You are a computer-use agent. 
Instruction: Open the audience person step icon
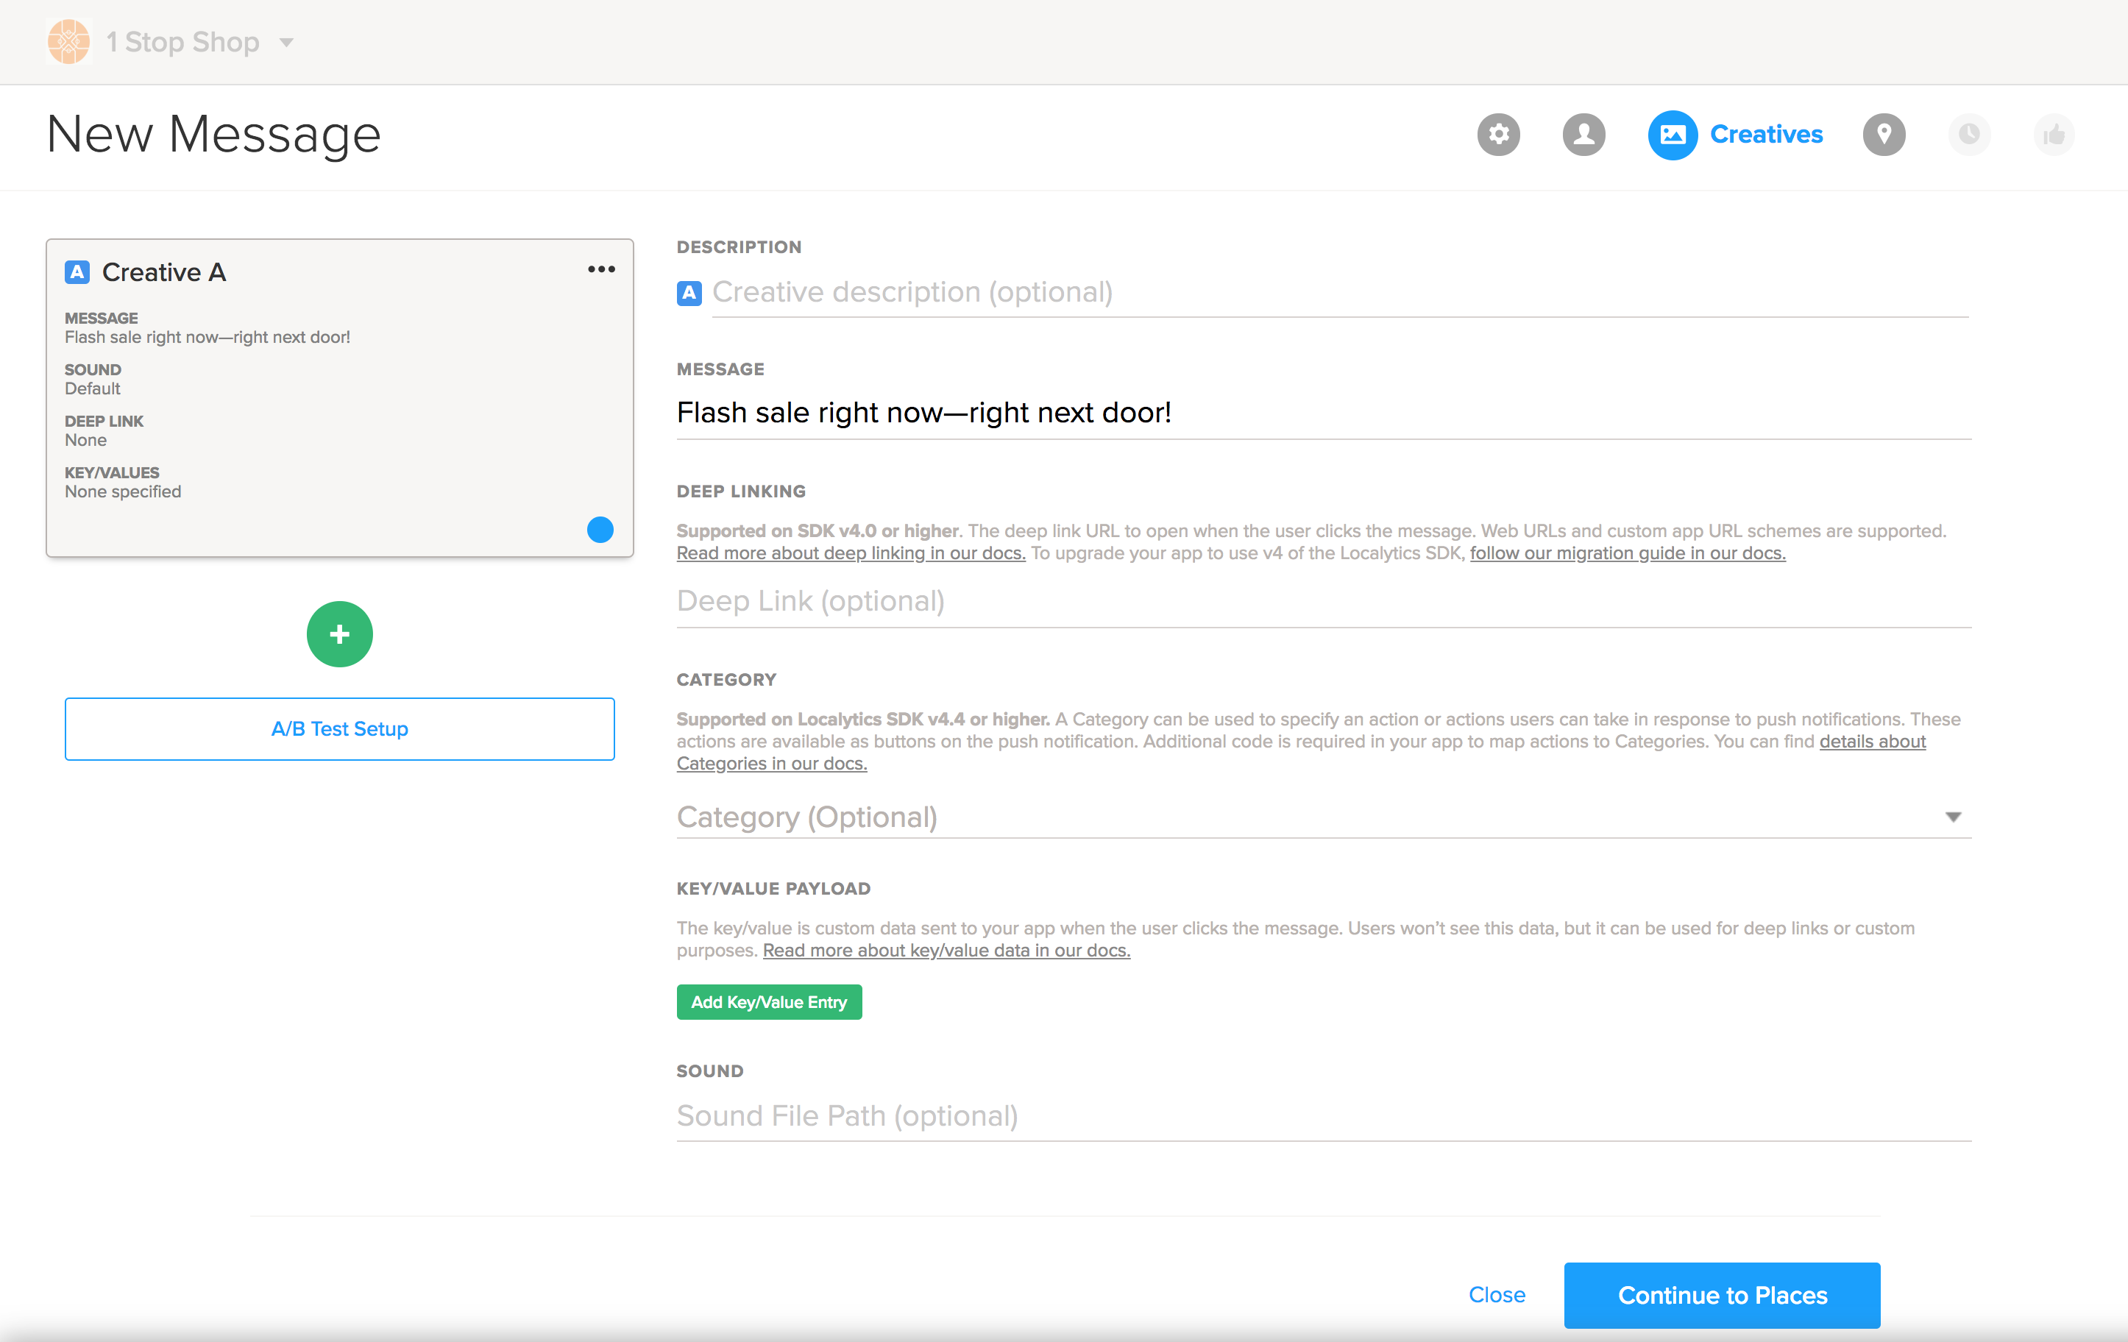click(1583, 135)
